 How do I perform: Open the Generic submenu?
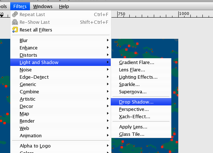[61, 85]
